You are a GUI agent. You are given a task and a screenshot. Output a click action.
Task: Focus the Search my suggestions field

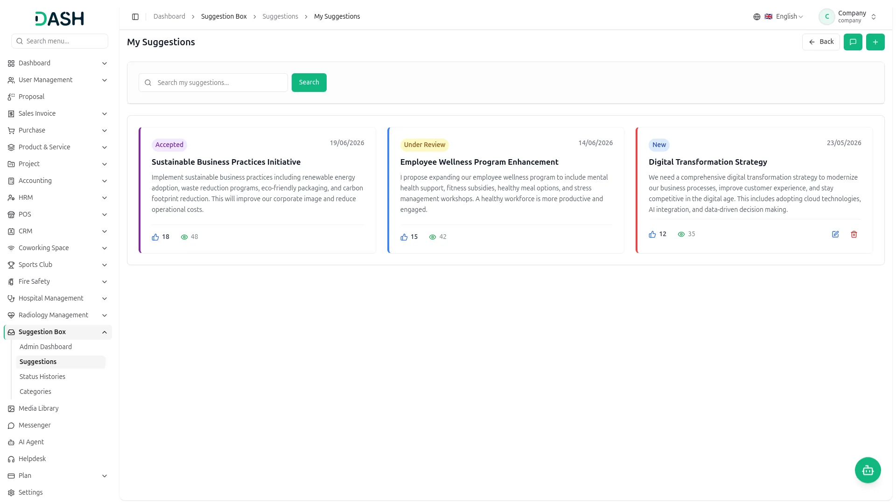click(213, 83)
